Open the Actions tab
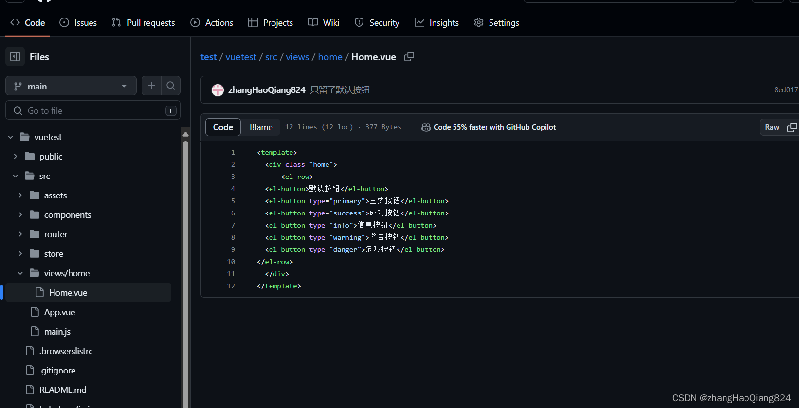Viewport: 799px width, 408px height. [212, 23]
